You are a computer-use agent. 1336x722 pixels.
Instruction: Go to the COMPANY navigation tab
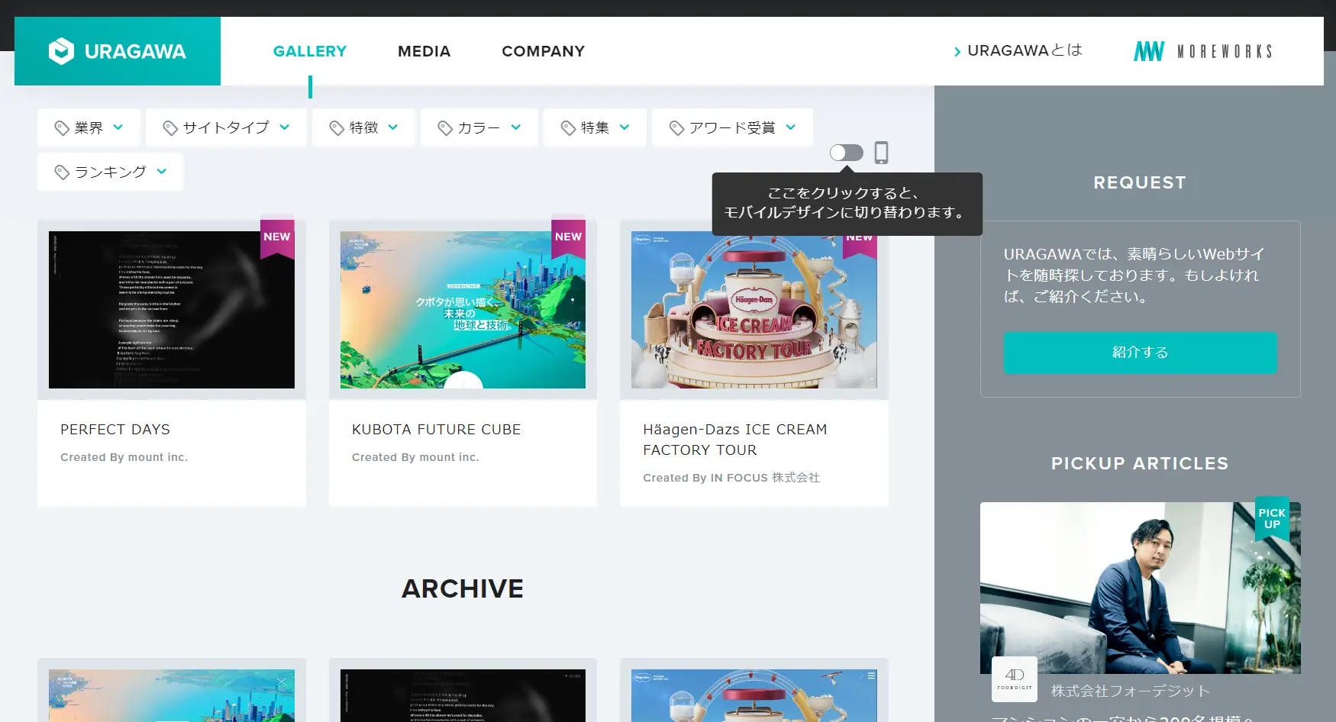tap(544, 51)
